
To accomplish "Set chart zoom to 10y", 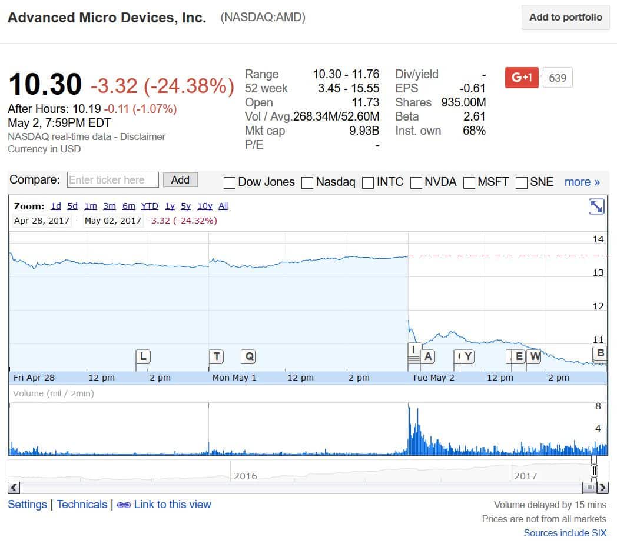I will point(205,206).
